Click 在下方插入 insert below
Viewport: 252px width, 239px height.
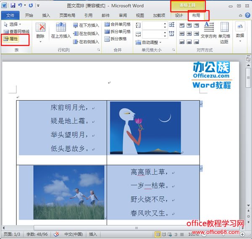[86, 25]
